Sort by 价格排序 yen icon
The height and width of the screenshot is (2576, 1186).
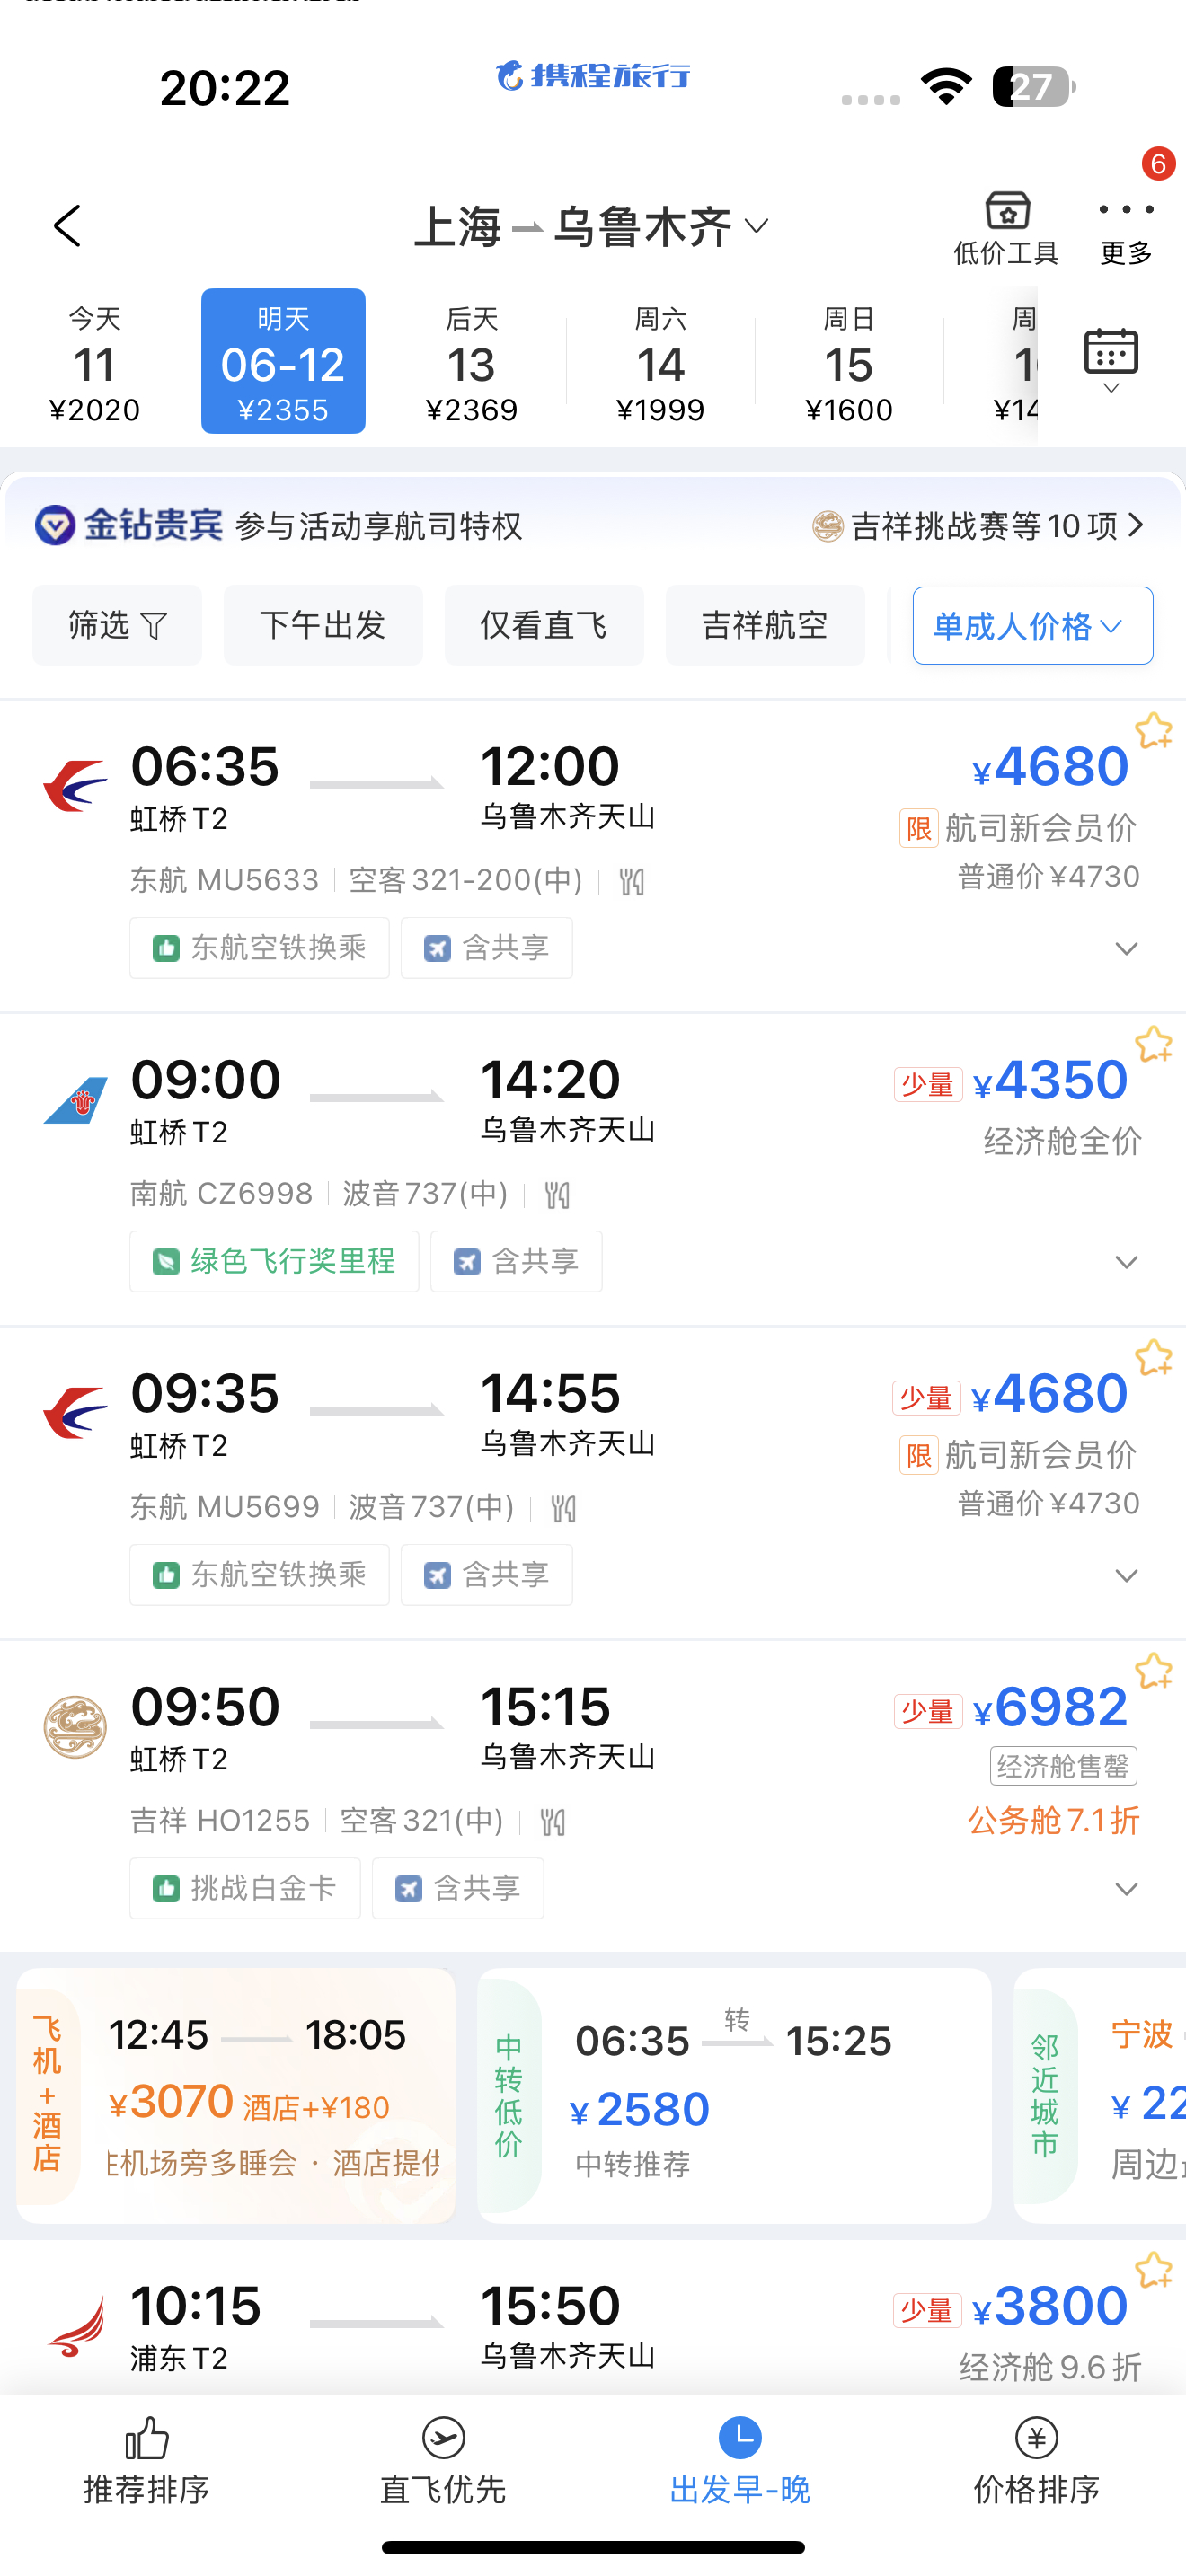(x=1037, y=2438)
